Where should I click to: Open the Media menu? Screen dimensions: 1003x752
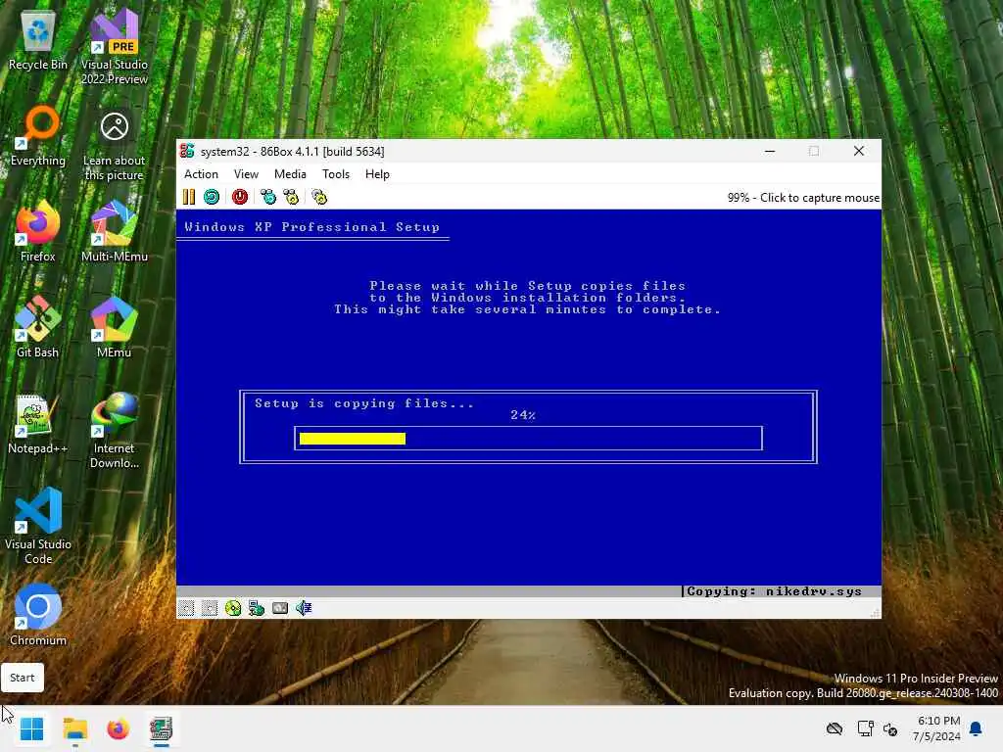[290, 174]
